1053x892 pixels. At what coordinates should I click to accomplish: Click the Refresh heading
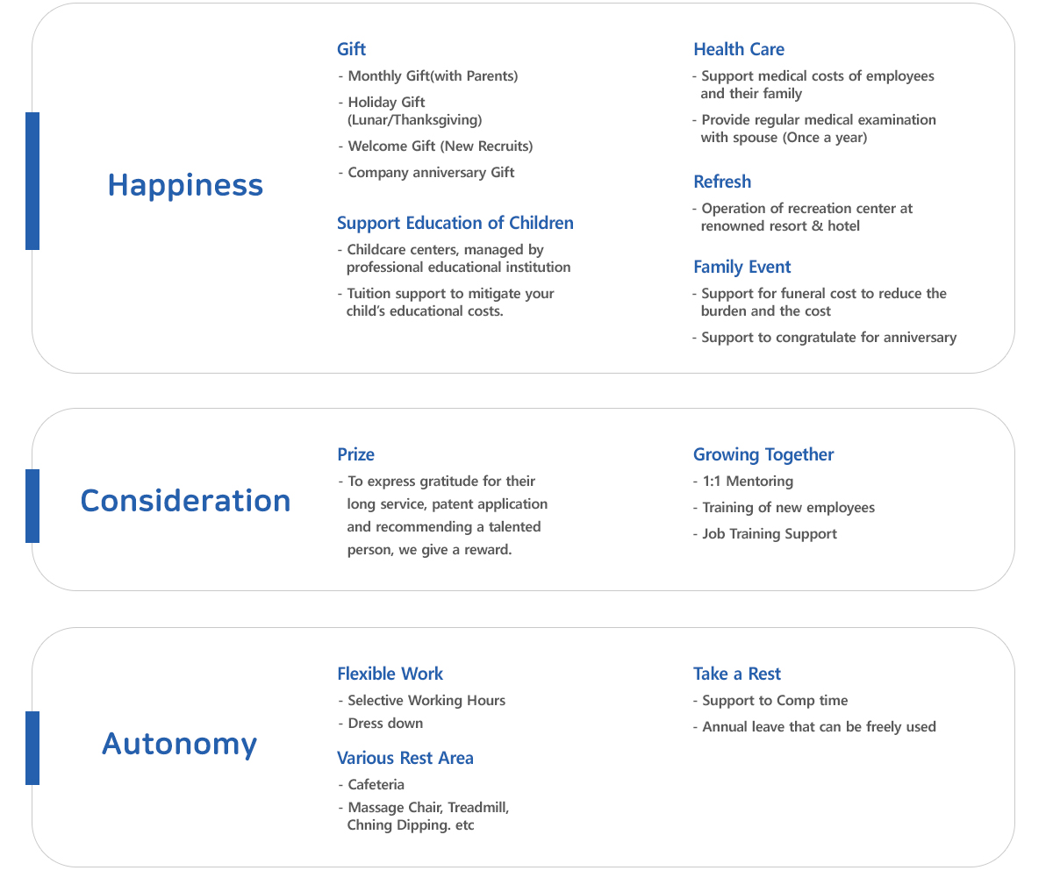pyautogui.click(x=722, y=182)
